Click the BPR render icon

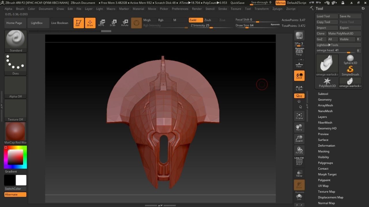pos(299,36)
